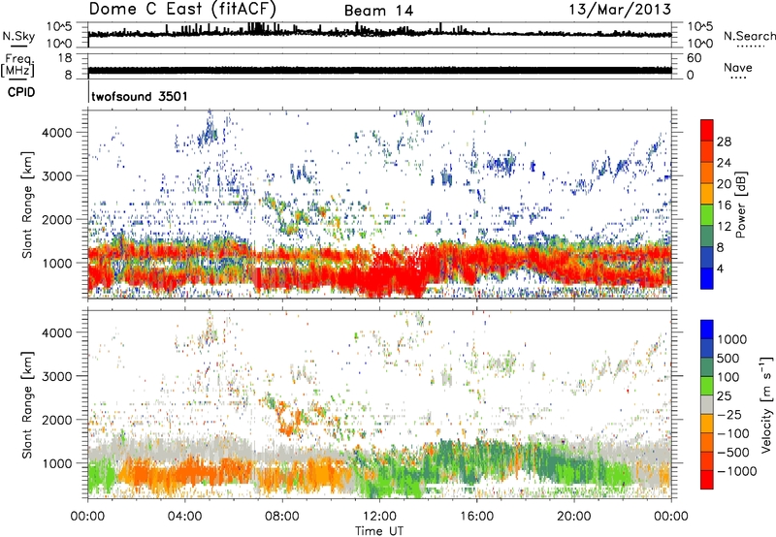Select the "N.Search" legend label
The width and height of the screenshot is (776, 537).
click(749, 36)
